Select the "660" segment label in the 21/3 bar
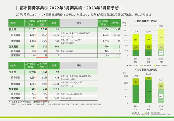Viewport: 174px width, 121px height. (x=136, y=40)
